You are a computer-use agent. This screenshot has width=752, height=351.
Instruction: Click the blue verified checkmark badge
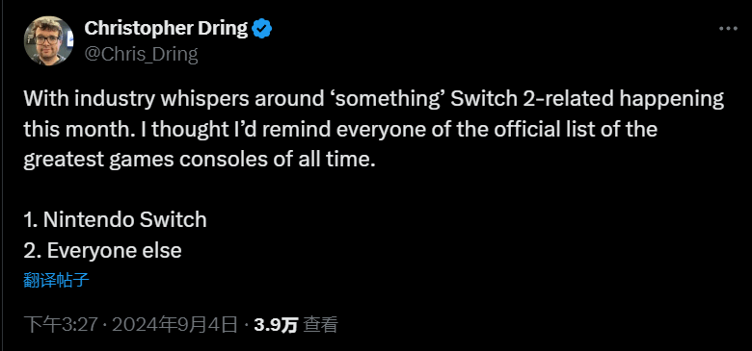coord(262,29)
